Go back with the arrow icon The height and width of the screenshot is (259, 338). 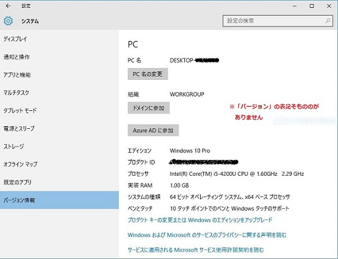pos(8,6)
